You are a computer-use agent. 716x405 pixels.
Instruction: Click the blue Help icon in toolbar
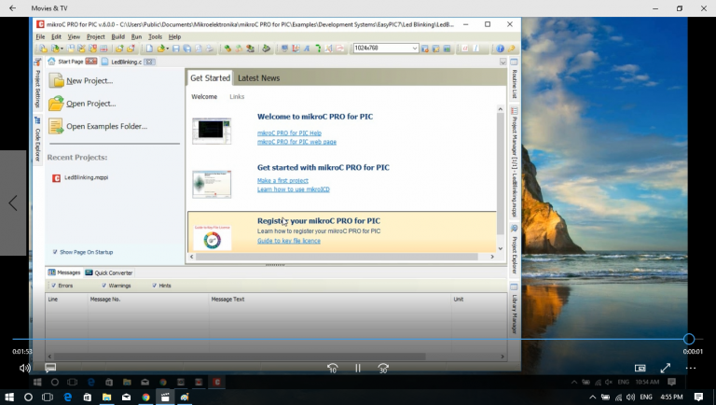tap(500, 49)
